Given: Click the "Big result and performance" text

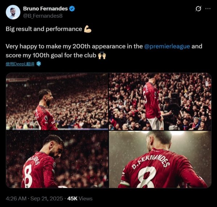Looking at the screenshot, I should click(x=44, y=29).
